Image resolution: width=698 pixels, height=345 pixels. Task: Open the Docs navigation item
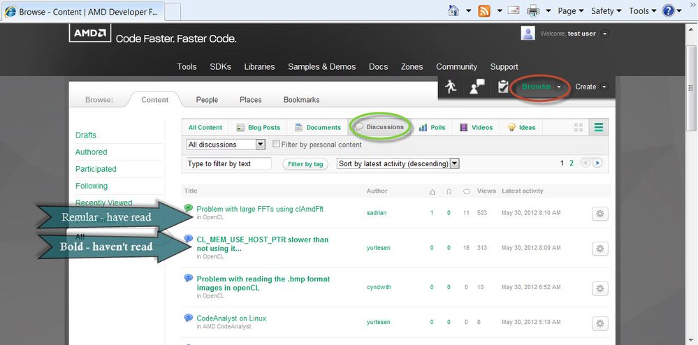pyautogui.click(x=379, y=67)
